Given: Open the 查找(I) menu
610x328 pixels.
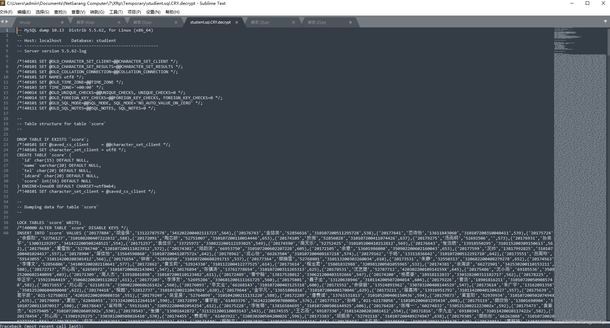Looking at the screenshot, I should point(60,12).
